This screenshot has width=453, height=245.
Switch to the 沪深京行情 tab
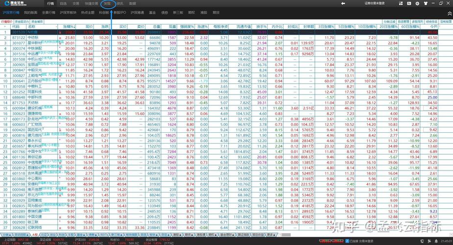[x=11, y=12]
